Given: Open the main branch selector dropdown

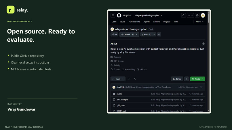Looking at the screenshot, I should 118,79.
